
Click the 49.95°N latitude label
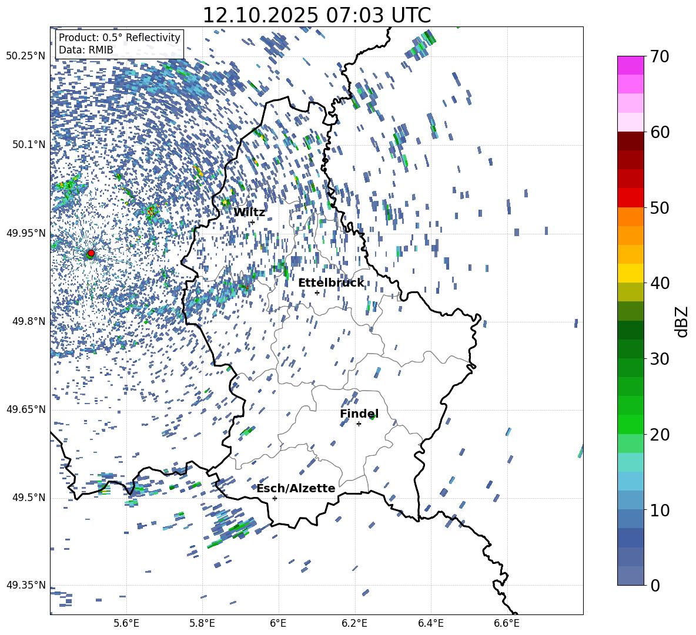tap(26, 233)
